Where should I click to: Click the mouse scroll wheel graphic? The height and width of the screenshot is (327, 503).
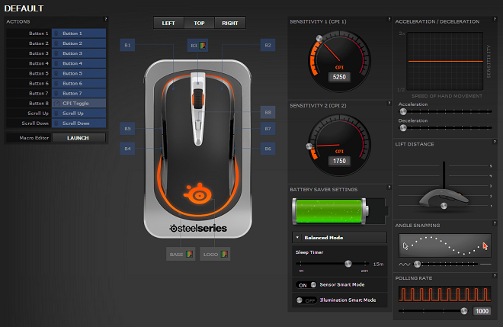(198, 98)
